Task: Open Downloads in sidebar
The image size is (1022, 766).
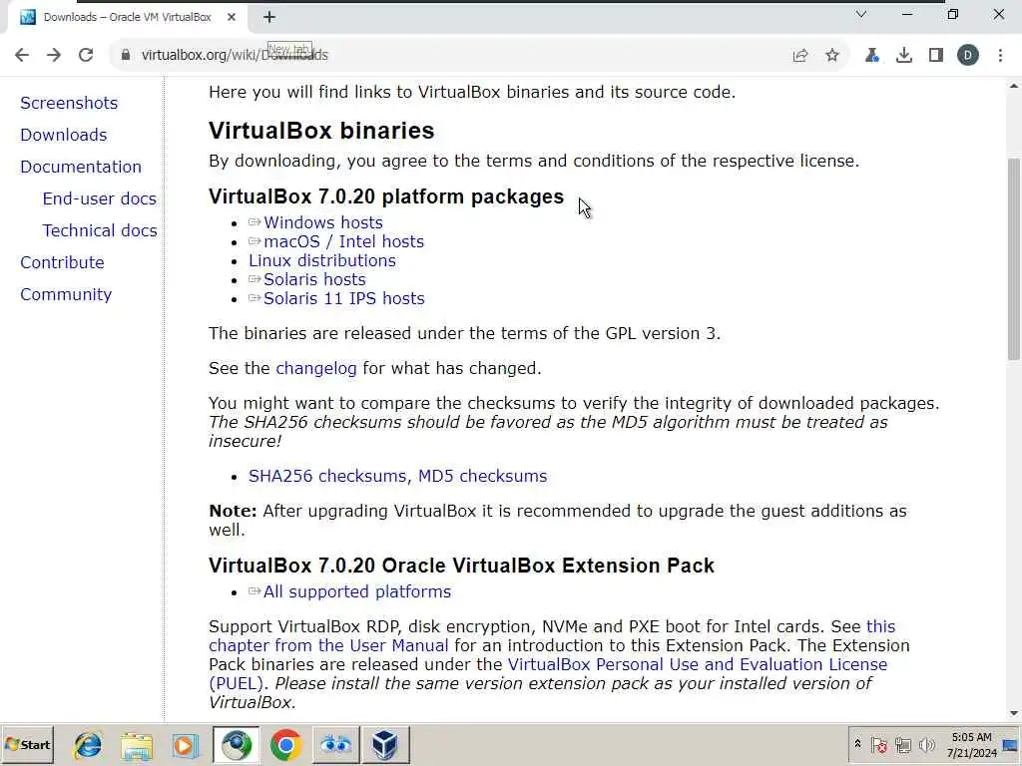Action: pos(64,135)
